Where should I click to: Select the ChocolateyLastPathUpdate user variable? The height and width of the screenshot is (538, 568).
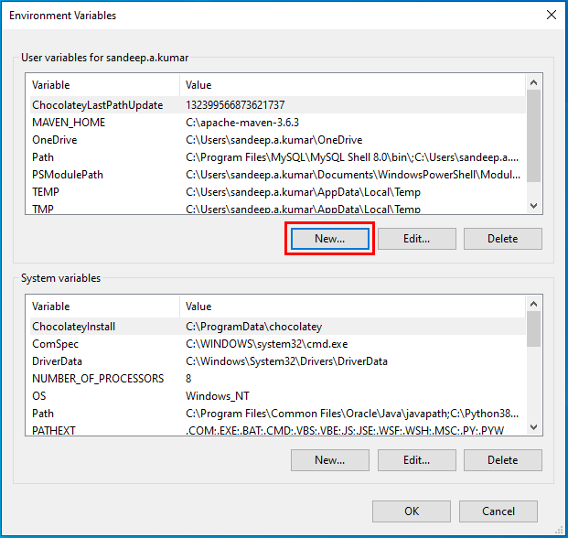coord(277,105)
